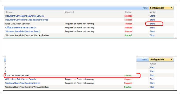
Task: Click the Comment column header in upper table
Action: (70, 12)
